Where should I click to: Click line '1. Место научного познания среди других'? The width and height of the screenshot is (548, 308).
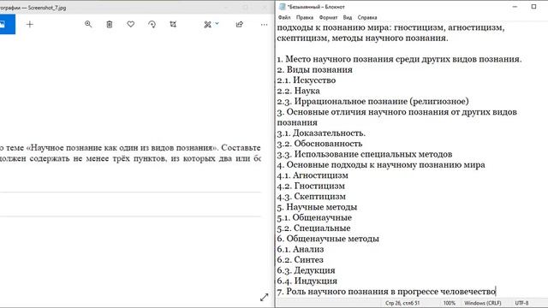click(399, 59)
